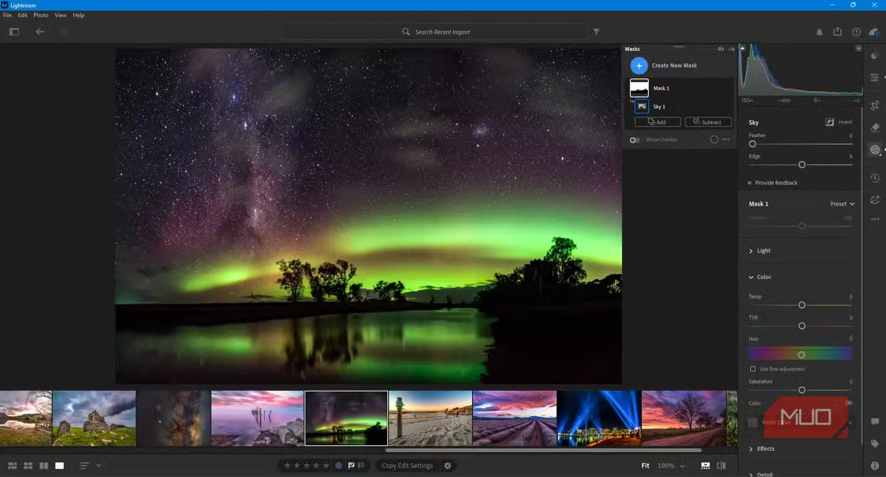Toggle the left panel icon
The image size is (886, 477).
click(14, 32)
